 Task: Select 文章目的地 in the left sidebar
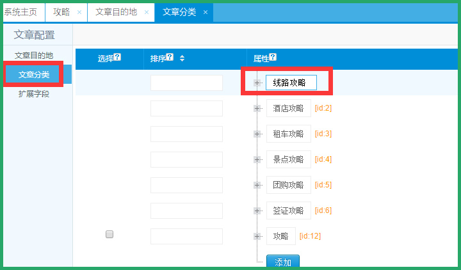click(x=34, y=56)
